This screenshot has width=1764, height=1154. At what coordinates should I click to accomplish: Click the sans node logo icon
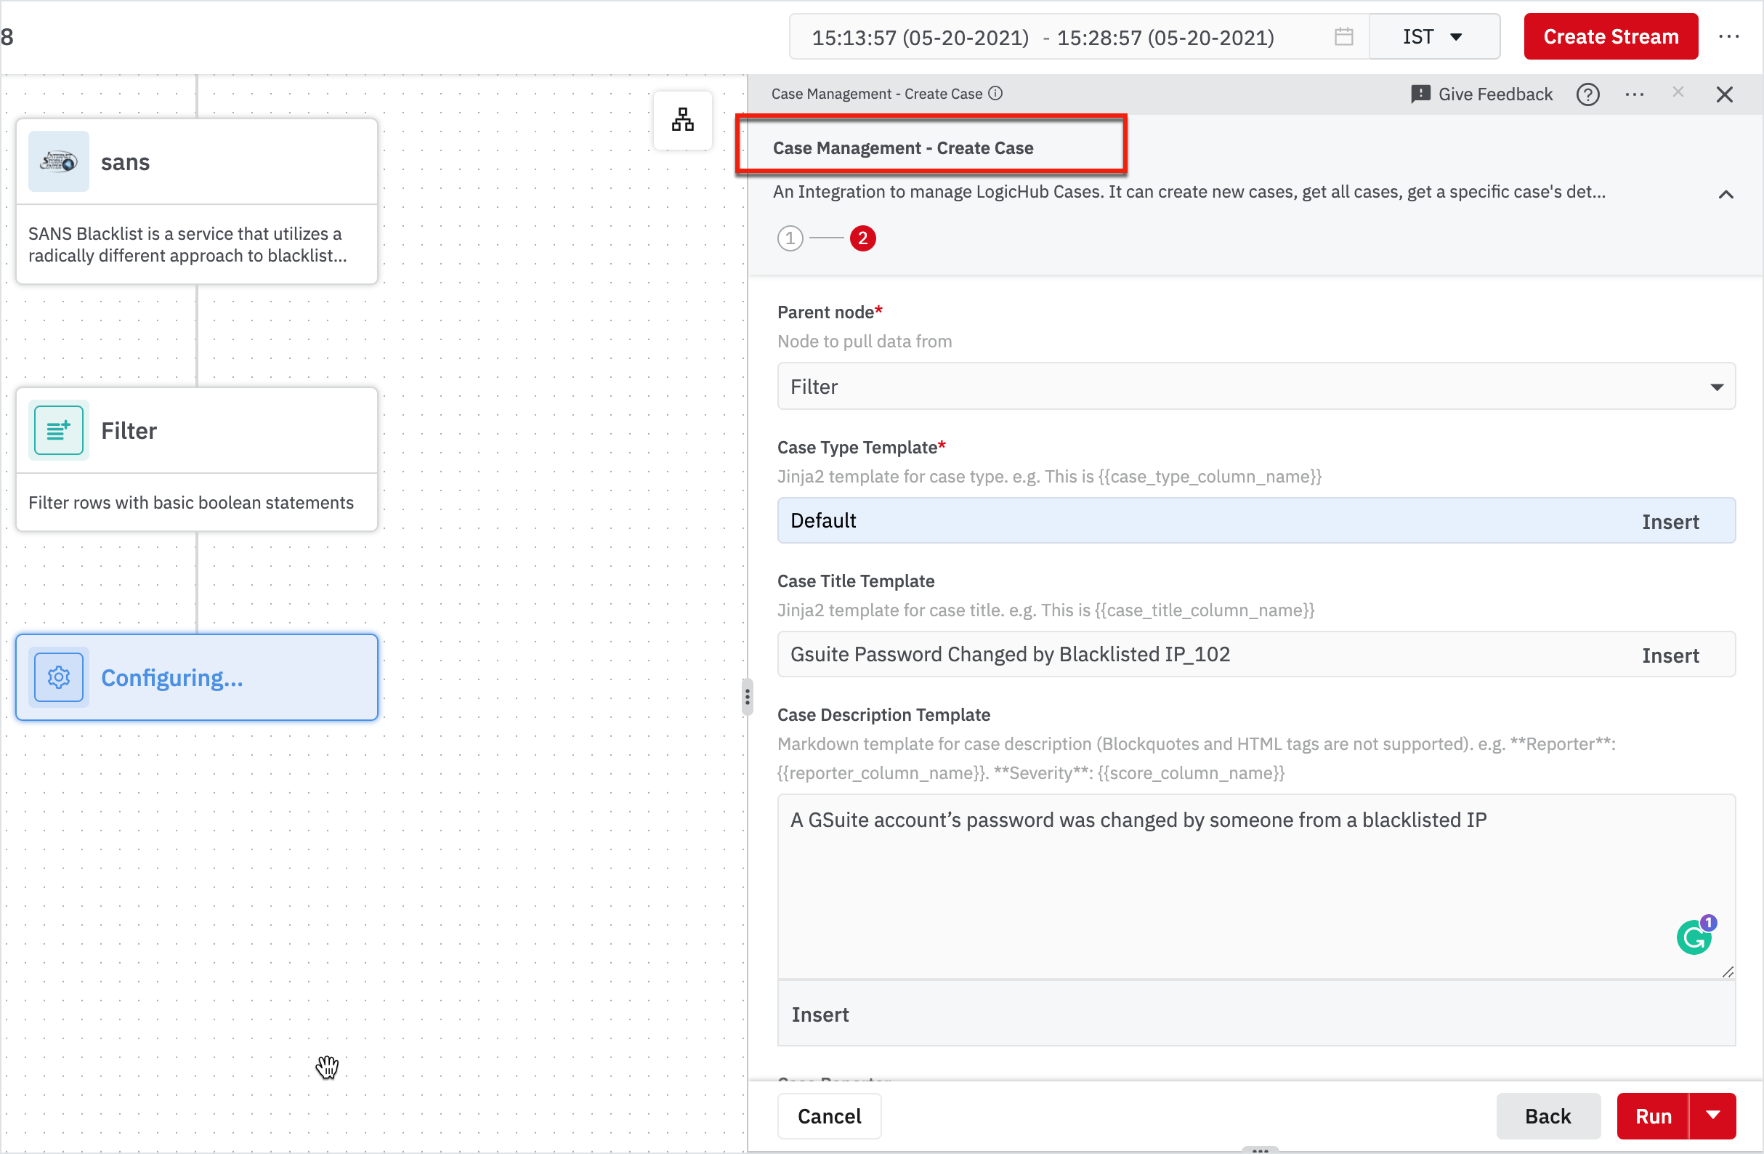(59, 161)
